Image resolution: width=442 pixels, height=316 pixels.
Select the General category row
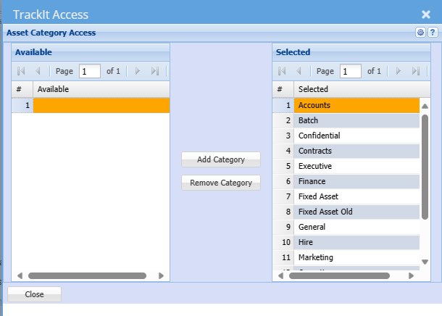(x=346, y=227)
